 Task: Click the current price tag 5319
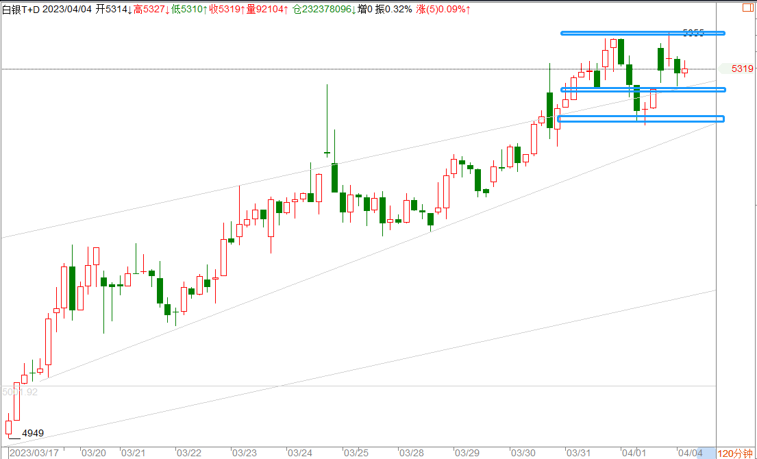pyautogui.click(x=741, y=69)
